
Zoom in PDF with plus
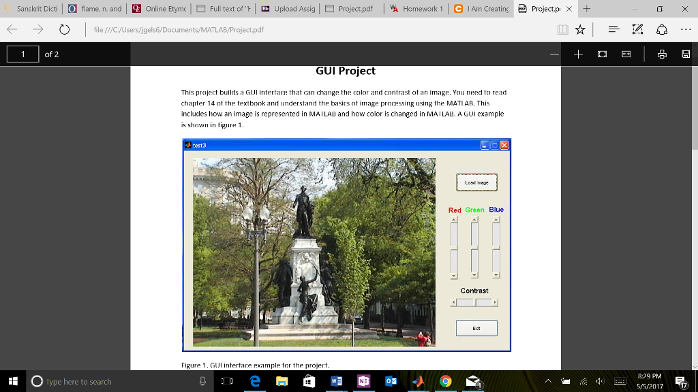578,54
